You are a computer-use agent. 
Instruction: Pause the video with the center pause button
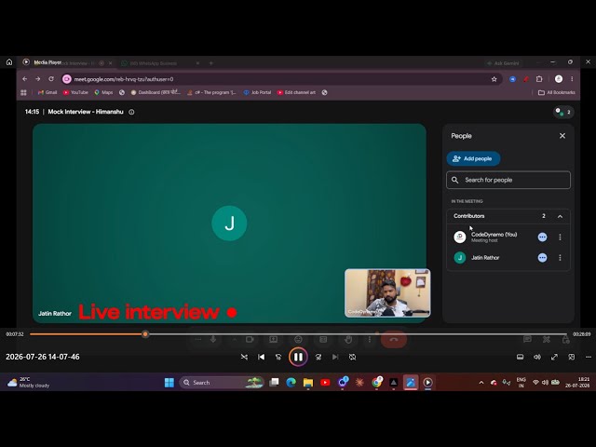click(298, 357)
